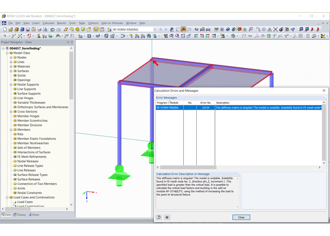The height and width of the screenshot is (236, 330).
Task: Open the Results menu
Action: (x=62, y=23)
